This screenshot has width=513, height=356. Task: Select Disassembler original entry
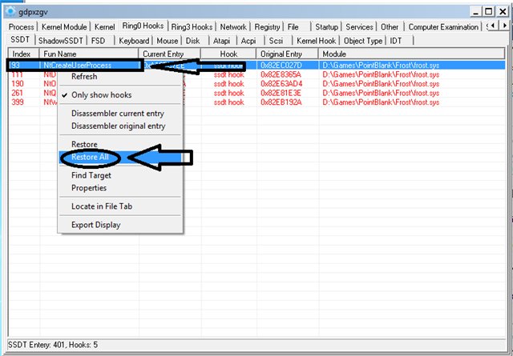[x=118, y=126]
